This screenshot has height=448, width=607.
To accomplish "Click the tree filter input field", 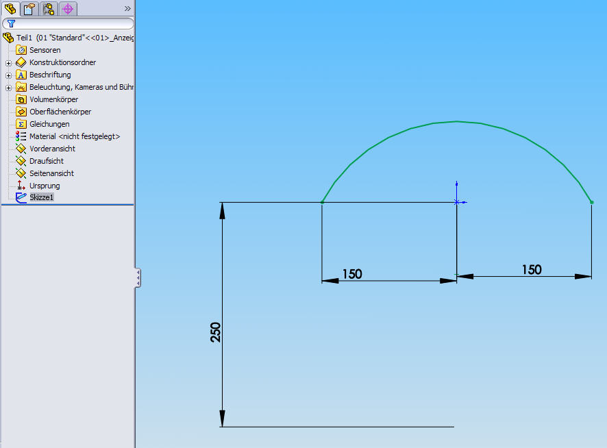I will click(68, 23).
